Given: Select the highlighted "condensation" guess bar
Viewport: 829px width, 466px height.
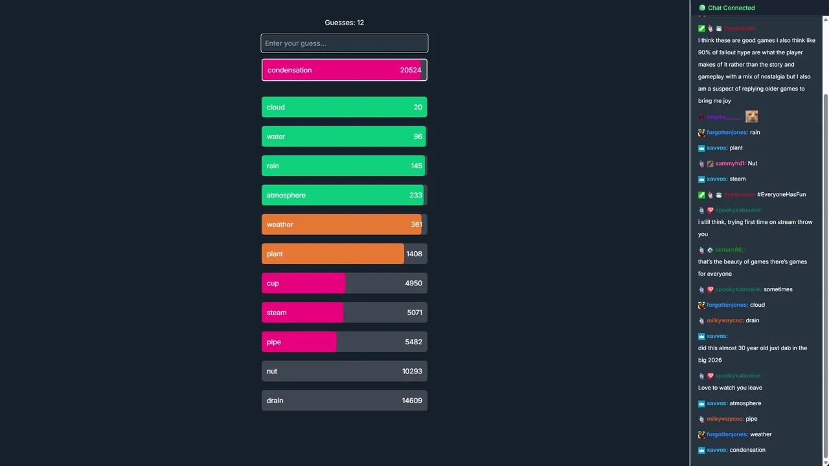Looking at the screenshot, I should coord(344,70).
